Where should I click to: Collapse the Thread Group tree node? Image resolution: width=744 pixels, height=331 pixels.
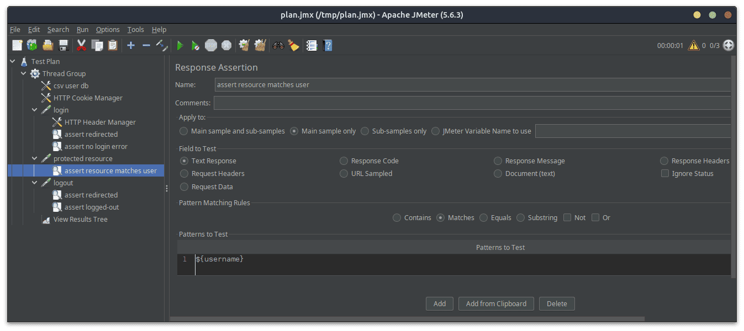pos(24,74)
